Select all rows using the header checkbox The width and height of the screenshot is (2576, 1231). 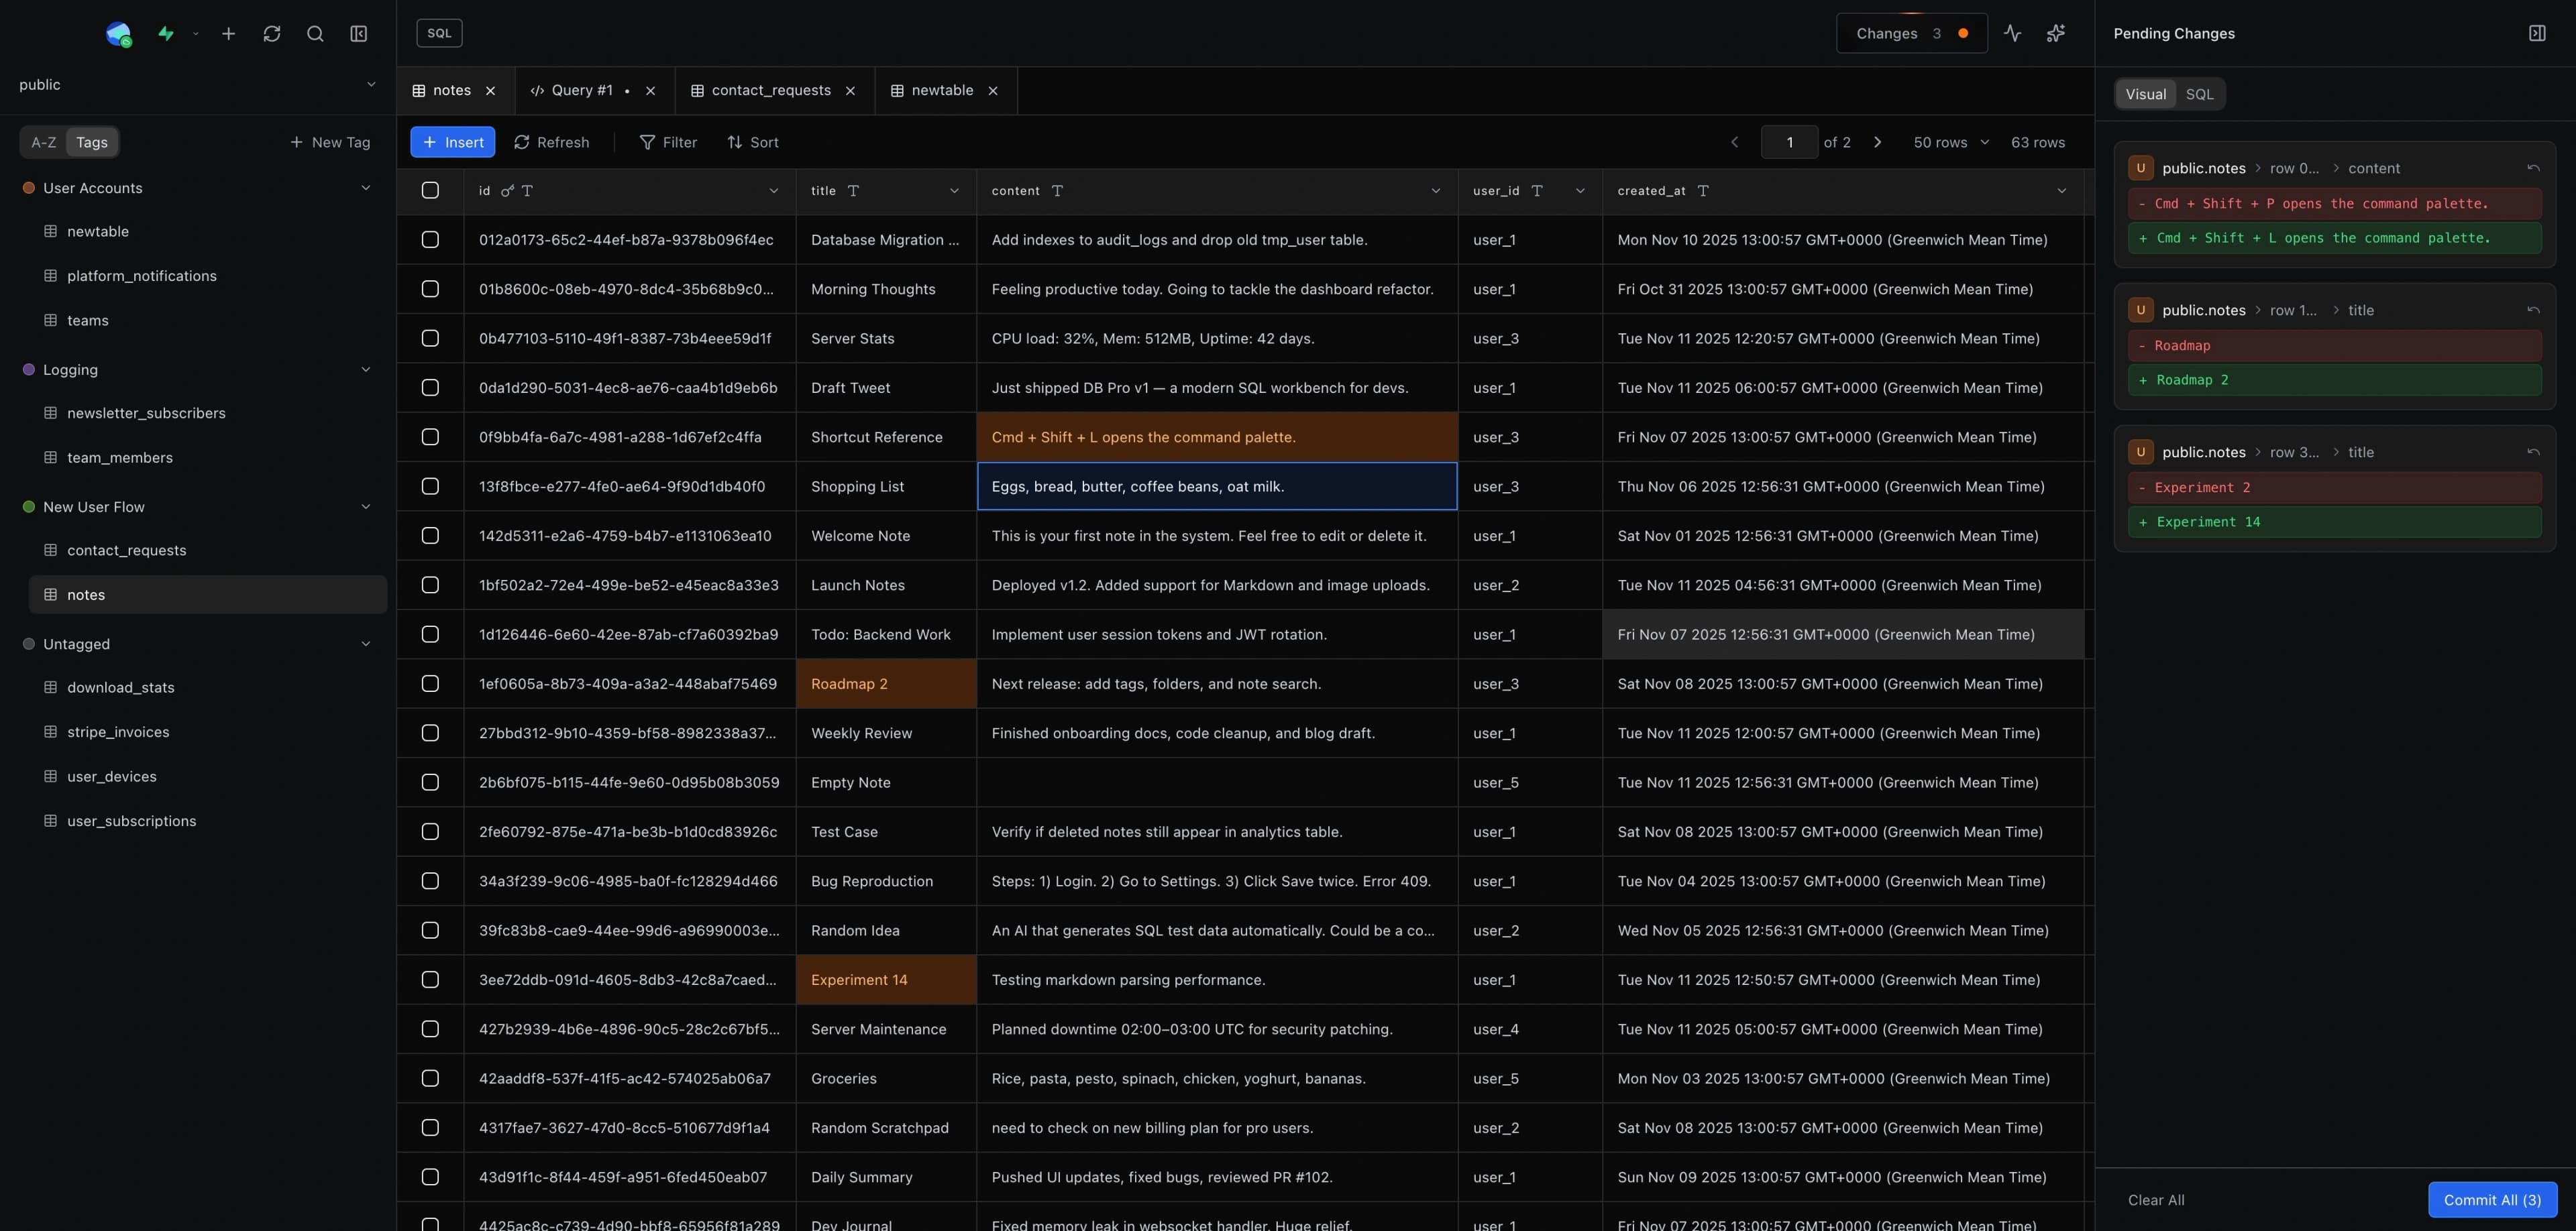(x=430, y=190)
